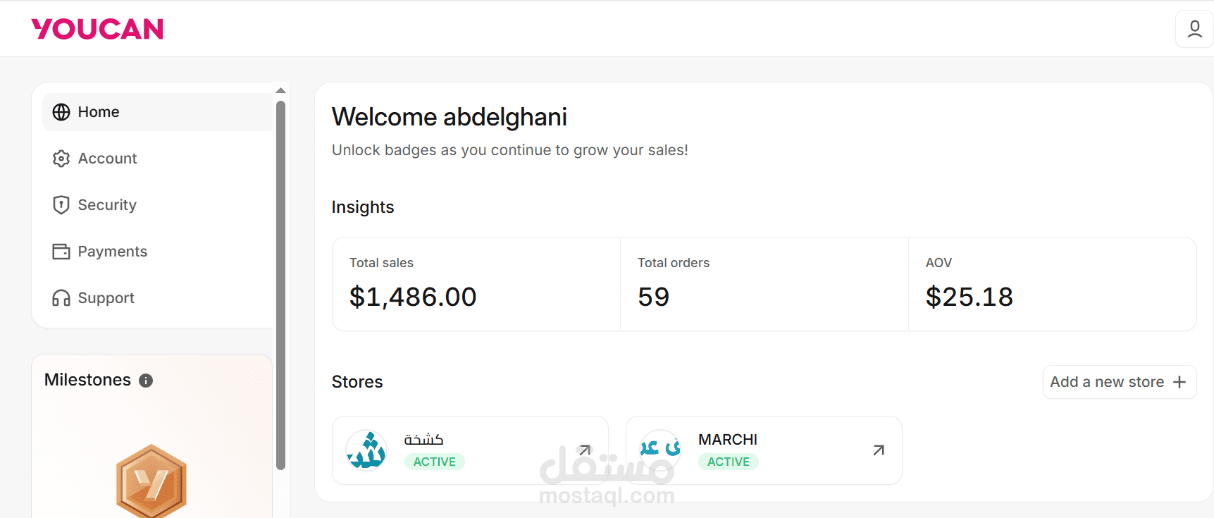Screen dimensions: 1214x518
Task: Open the user profile icon
Action: click(1194, 29)
